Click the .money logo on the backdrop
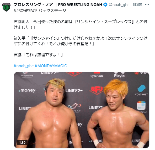The width and height of the screenshot is (155, 150). tap(27, 90)
